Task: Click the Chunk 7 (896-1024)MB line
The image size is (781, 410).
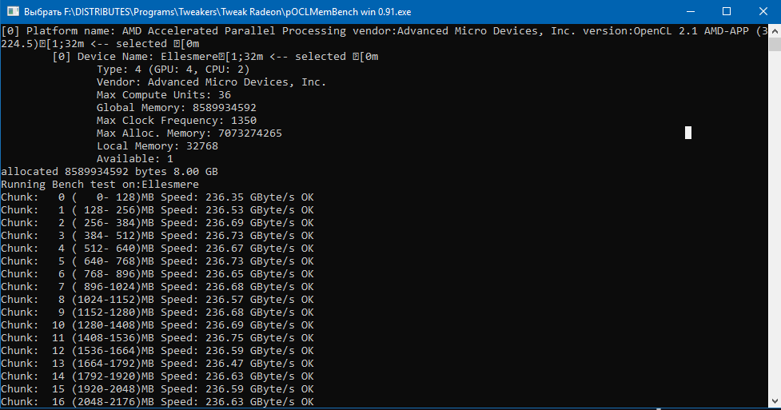Action: [x=157, y=287]
